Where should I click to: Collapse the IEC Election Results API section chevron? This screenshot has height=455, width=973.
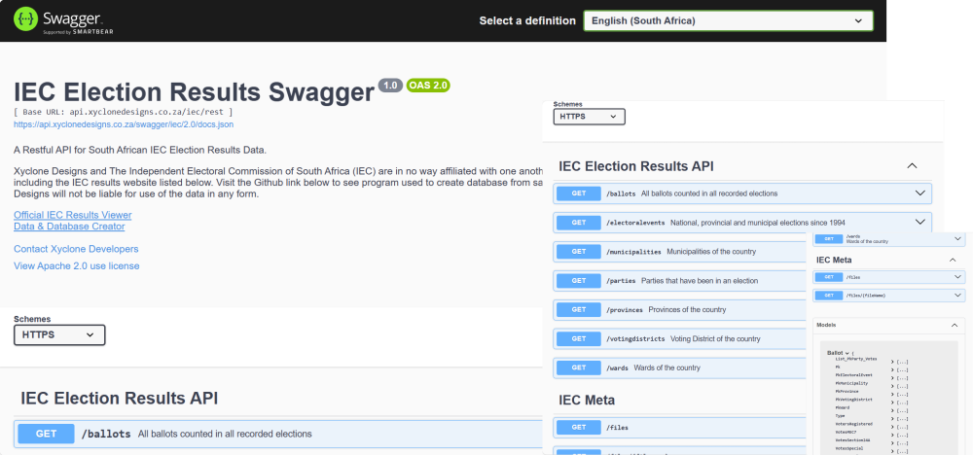point(912,165)
